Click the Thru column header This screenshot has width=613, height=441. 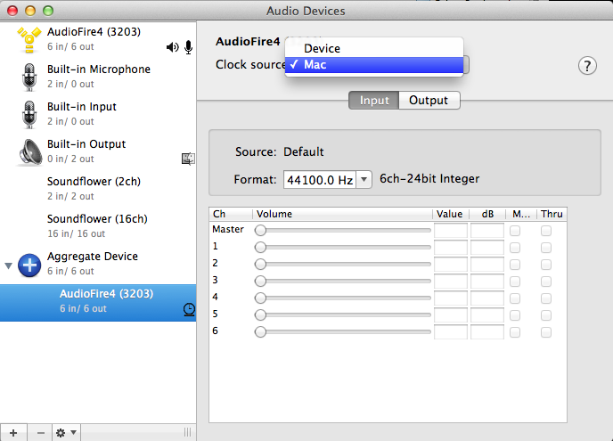(x=552, y=214)
